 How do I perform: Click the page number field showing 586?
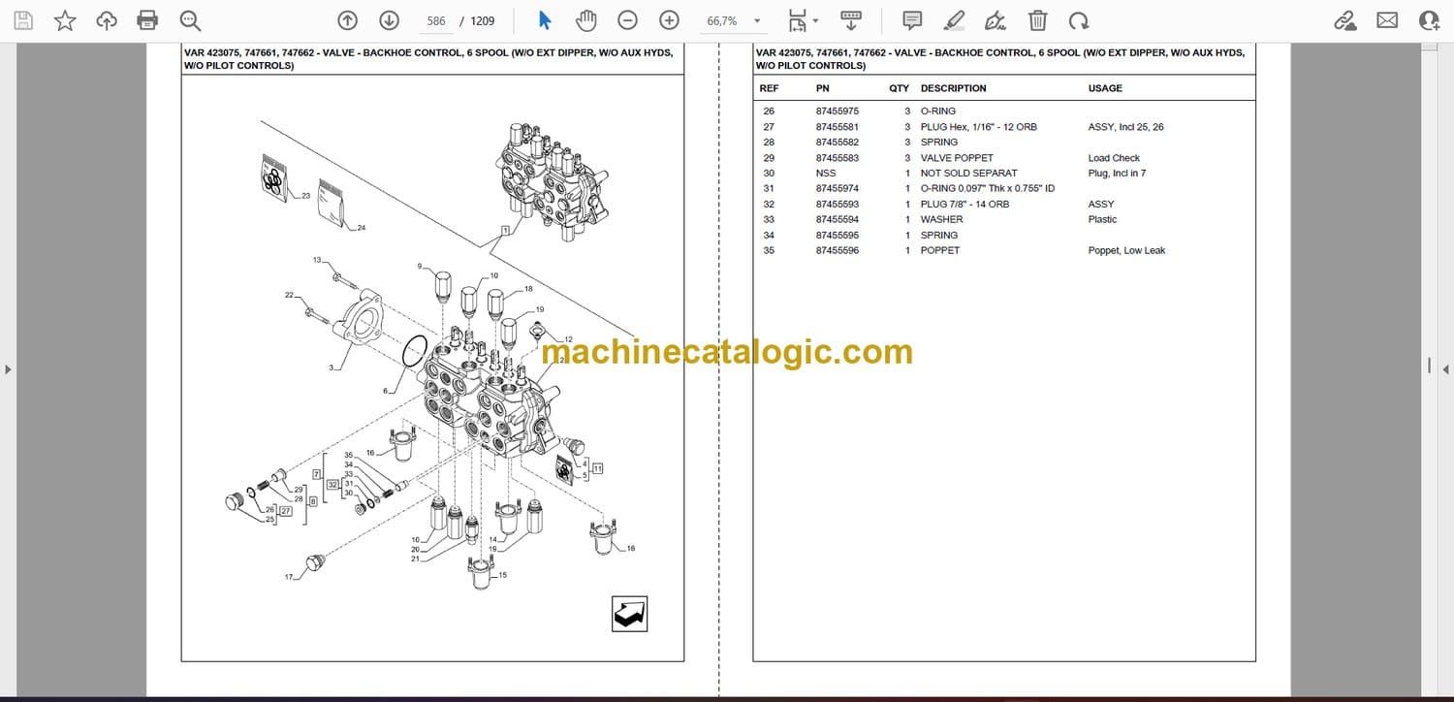(435, 21)
